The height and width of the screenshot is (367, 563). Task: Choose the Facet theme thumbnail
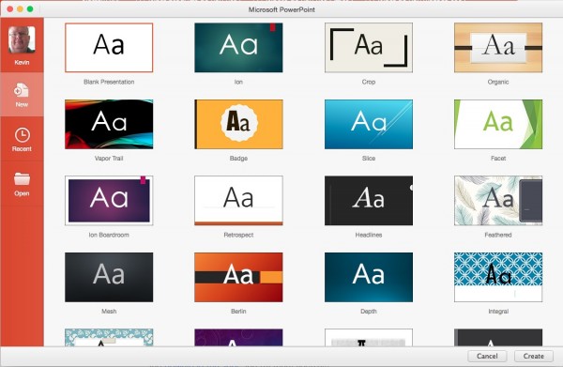point(498,124)
